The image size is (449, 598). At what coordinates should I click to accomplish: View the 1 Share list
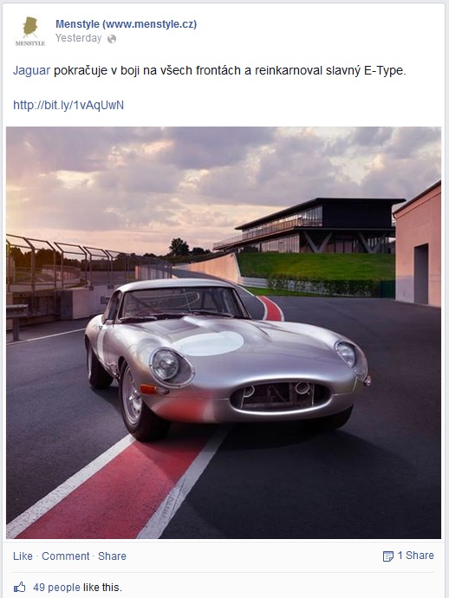click(x=416, y=556)
